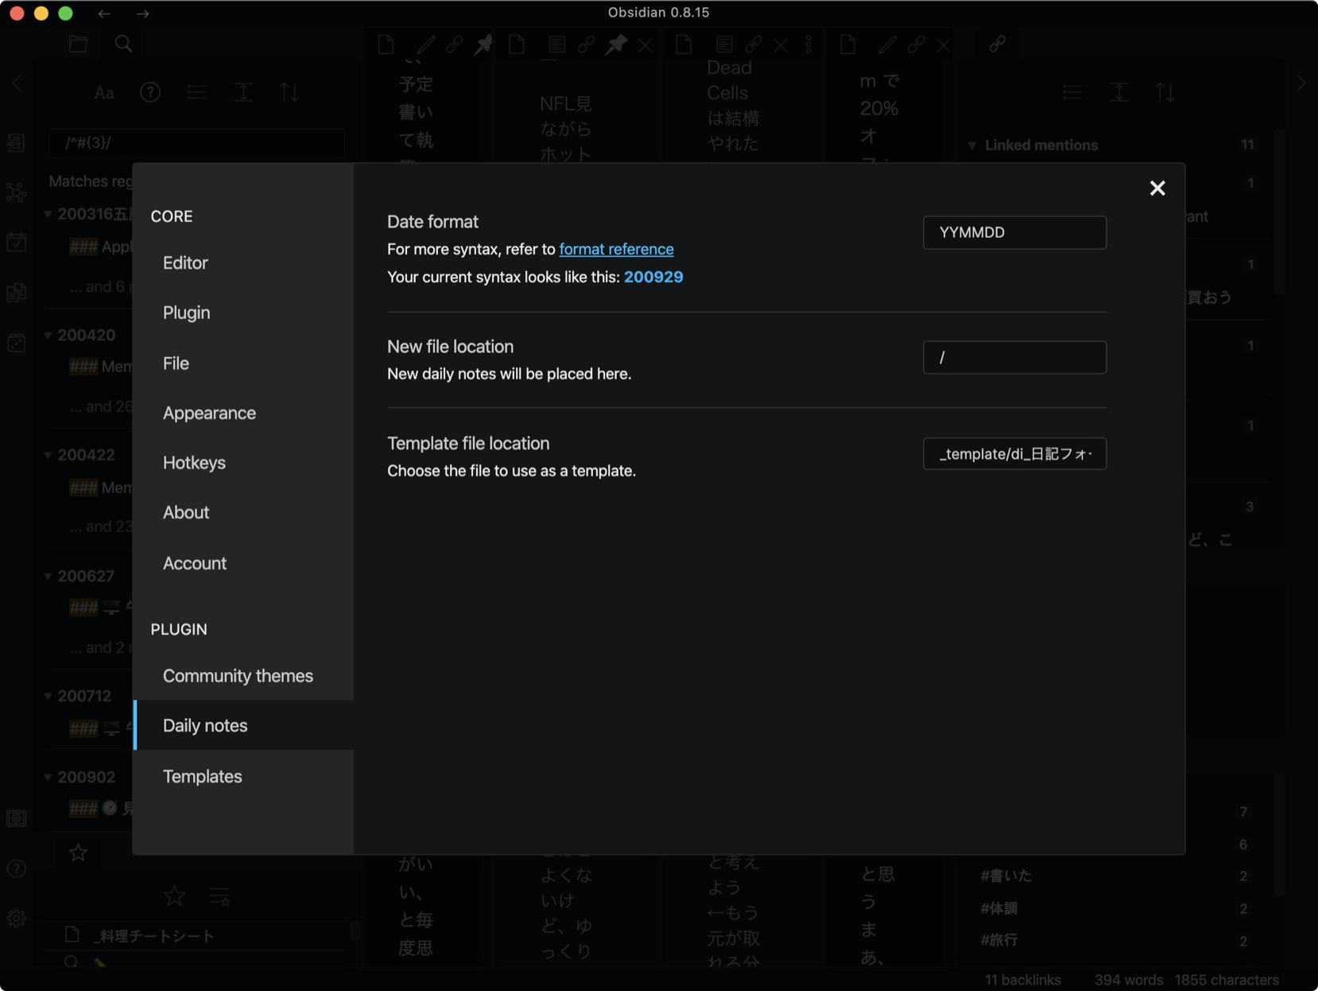
Task: Open graph view from left ribbon
Action: 16,192
